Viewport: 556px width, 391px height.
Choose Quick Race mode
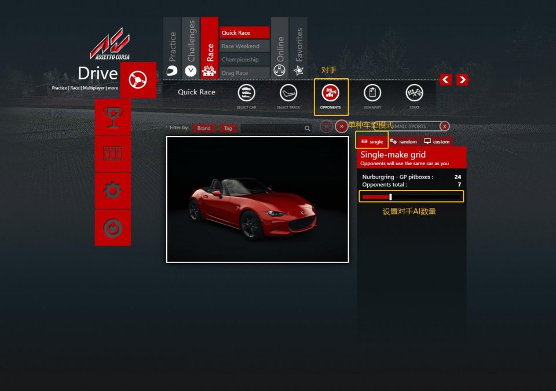click(244, 32)
